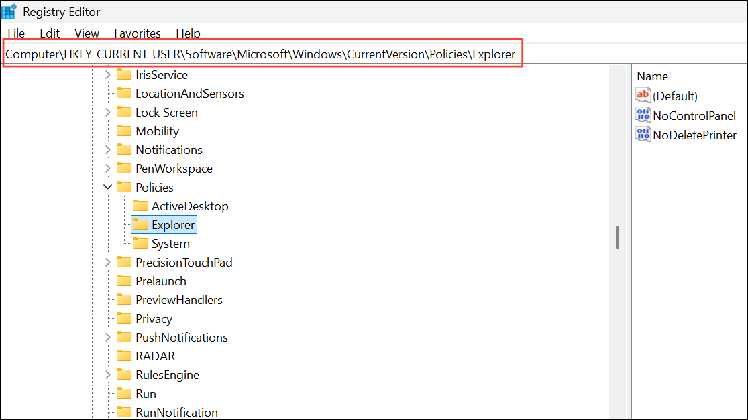748x420 pixels.
Task: Click the PushNotifications folder icon
Action: [124, 337]
